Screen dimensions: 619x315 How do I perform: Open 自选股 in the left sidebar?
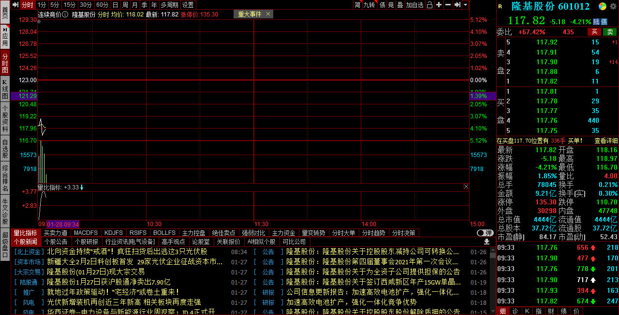5,149
